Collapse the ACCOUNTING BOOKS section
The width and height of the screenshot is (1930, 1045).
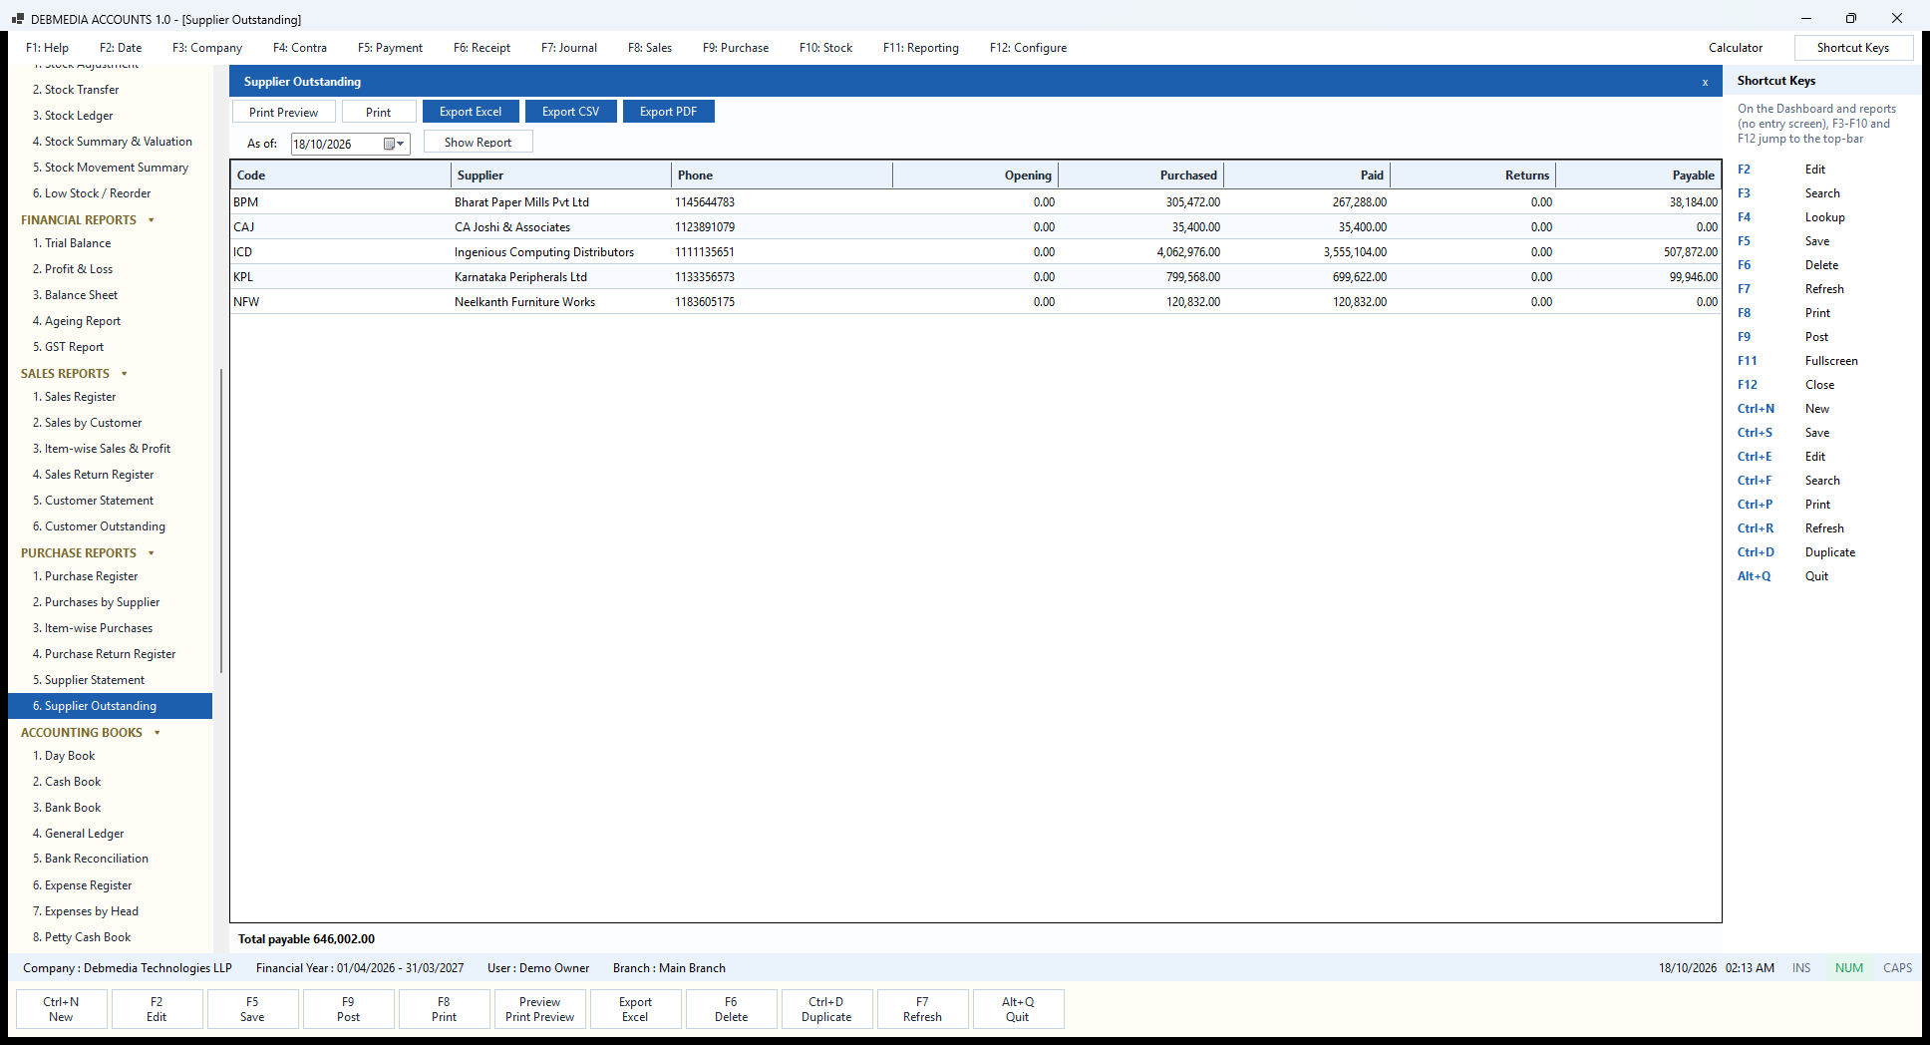coord(158,733)
